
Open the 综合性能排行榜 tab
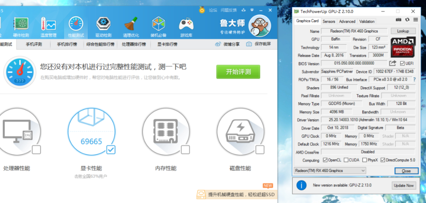coord(100,45)
